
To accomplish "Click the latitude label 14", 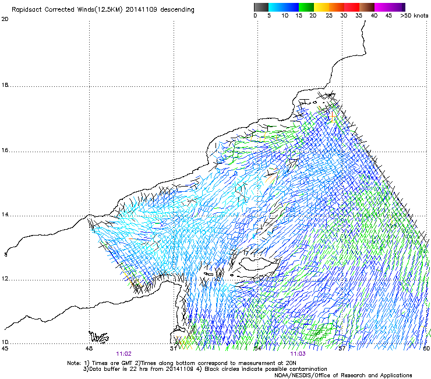I will [x=5, y=215].
